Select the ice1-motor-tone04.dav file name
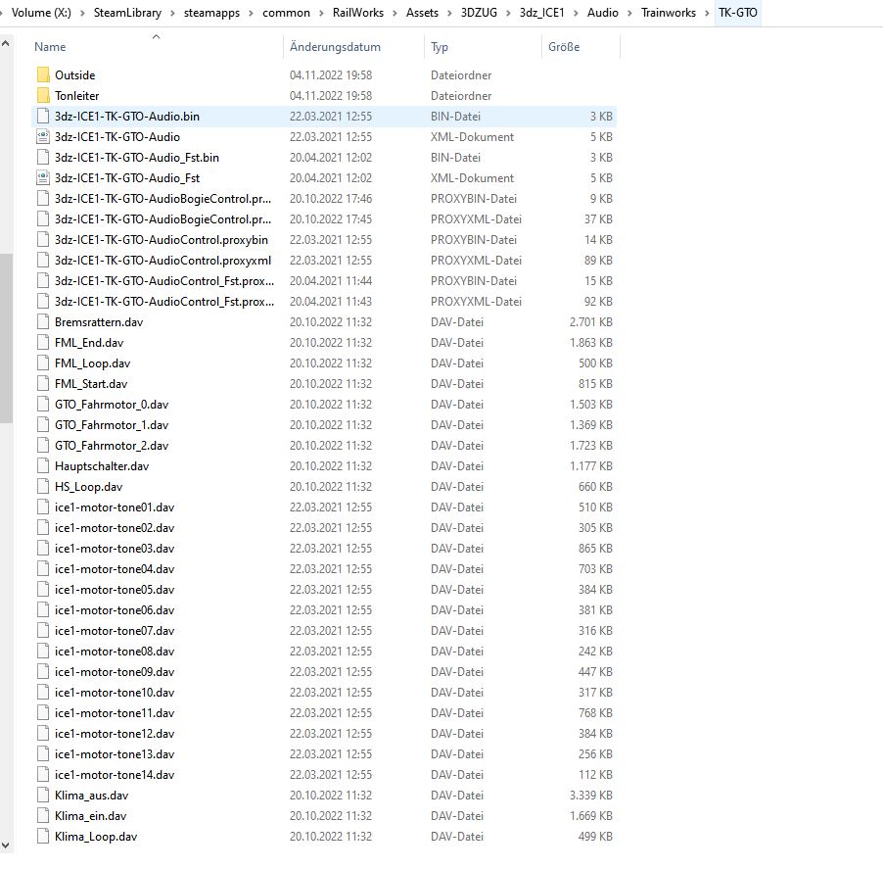This screenshot has width=883, height=870. (115, 569)
